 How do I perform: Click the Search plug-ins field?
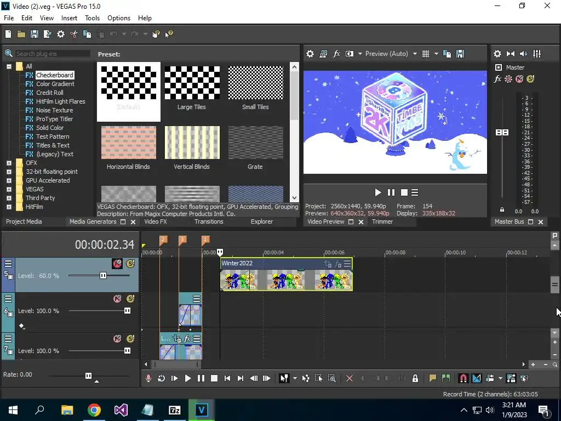[x=53, y=54]
